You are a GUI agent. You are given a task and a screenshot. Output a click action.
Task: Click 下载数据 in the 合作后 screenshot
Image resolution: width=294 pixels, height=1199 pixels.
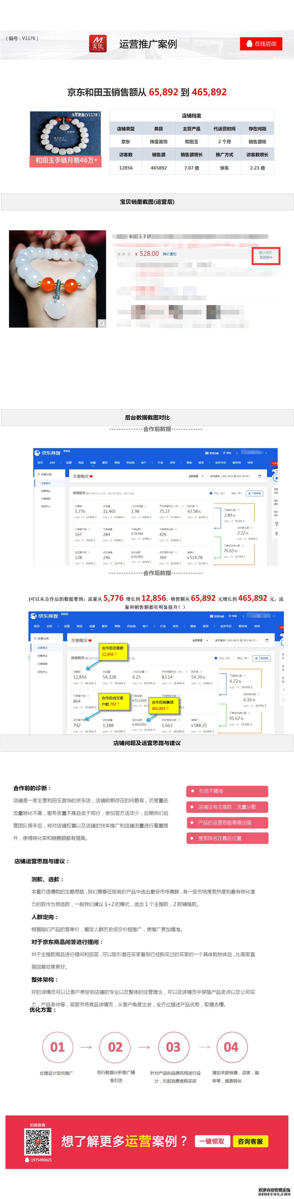(261, 658)
